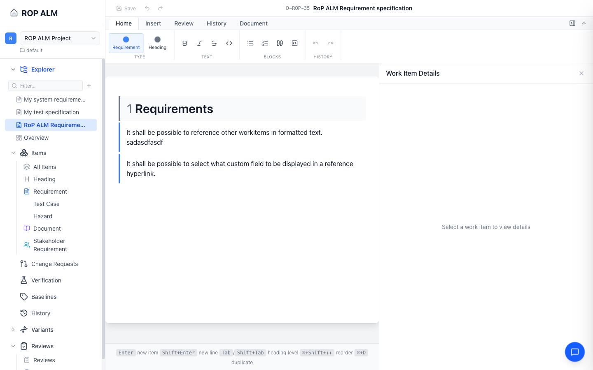Click the plus icon next to Filter
The width and height of the screenshot is (593, 370).
pos(89,86)
